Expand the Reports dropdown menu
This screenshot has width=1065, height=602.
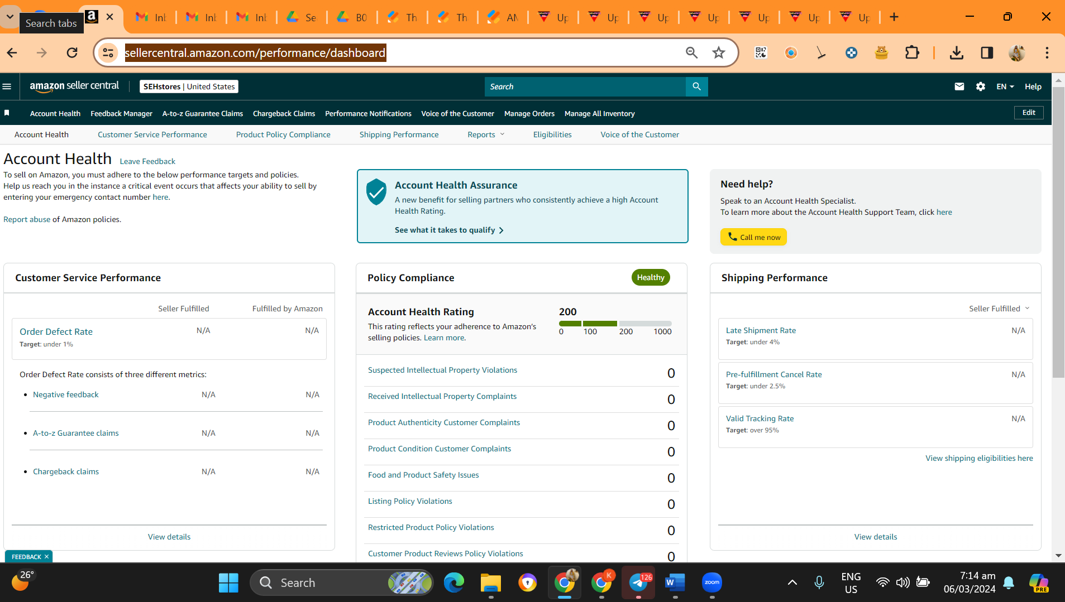coord(486,134)
